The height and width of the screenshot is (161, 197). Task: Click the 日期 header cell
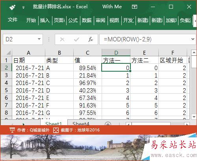pyautogui.click(x=29, y=60)
